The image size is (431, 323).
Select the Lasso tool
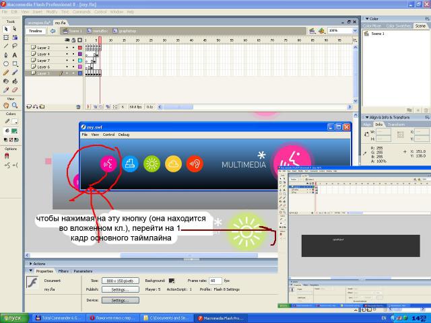tap(15, 46)
